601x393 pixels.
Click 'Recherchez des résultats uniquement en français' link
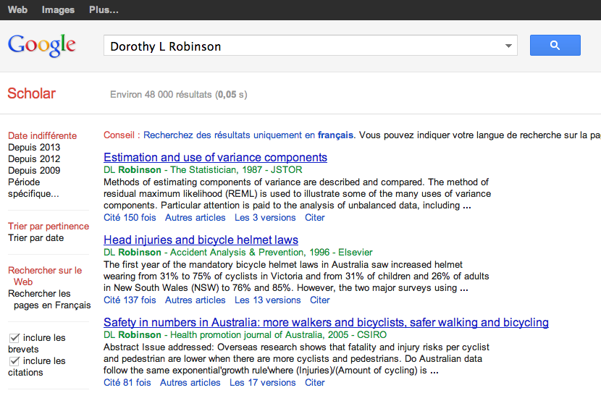248,135
